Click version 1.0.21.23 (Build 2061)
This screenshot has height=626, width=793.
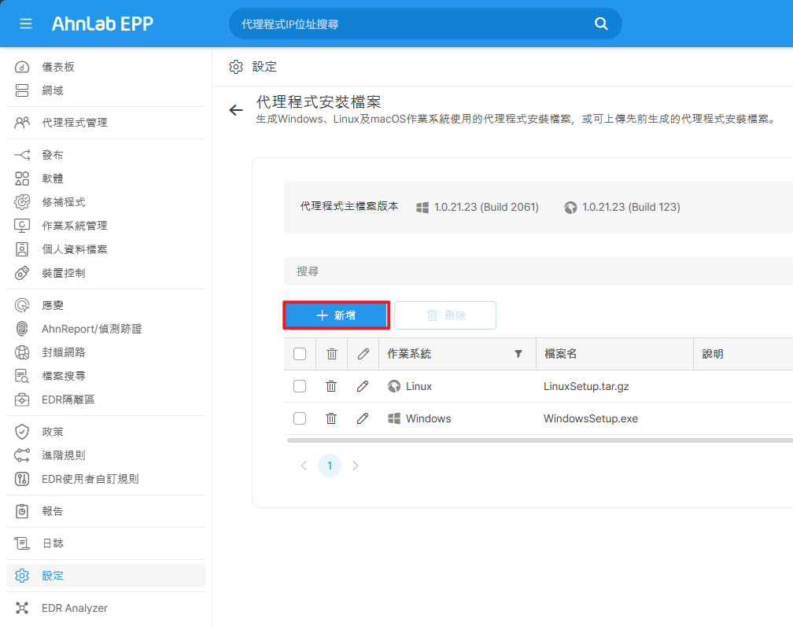click(x=486, y=208)
